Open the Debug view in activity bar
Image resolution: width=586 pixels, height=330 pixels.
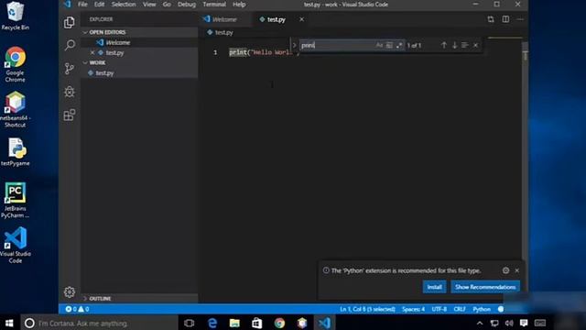[x=70, y=92]
